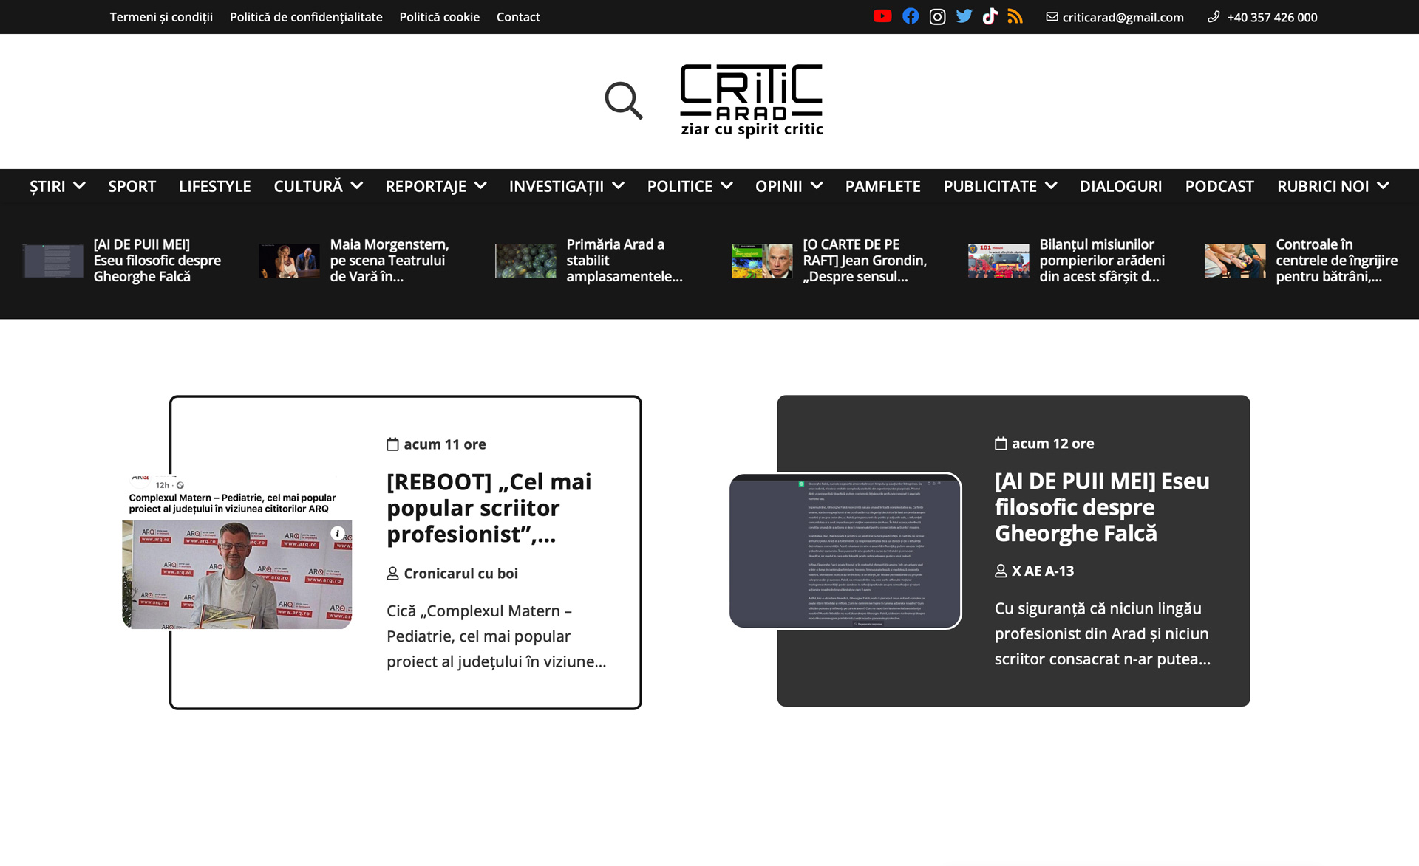Click the search magnifier icon
Image resolution: width=1419 pixels, height=866 pixels.
(624, 100)
